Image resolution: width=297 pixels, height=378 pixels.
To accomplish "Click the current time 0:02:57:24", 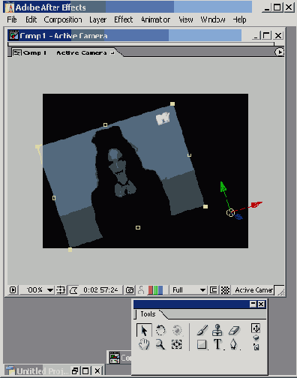I will (100, 290).
